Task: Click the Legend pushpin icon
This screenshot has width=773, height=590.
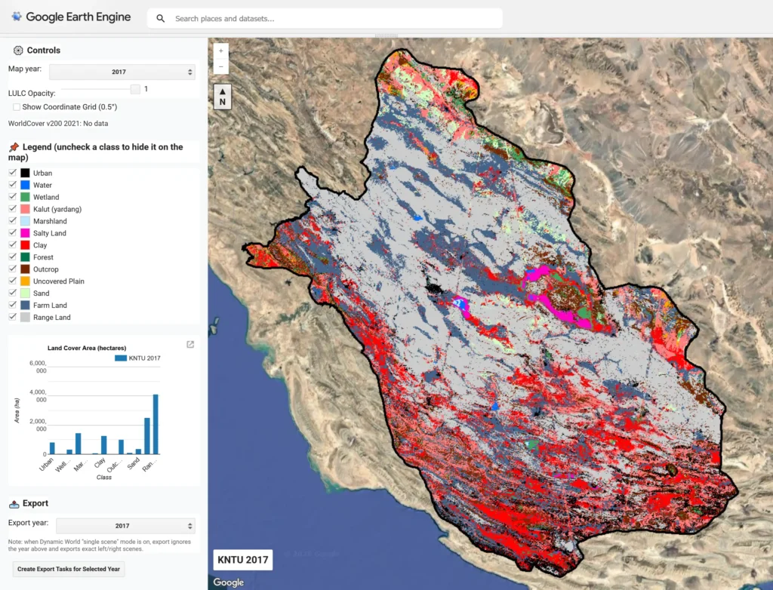Action: (14, 147)
